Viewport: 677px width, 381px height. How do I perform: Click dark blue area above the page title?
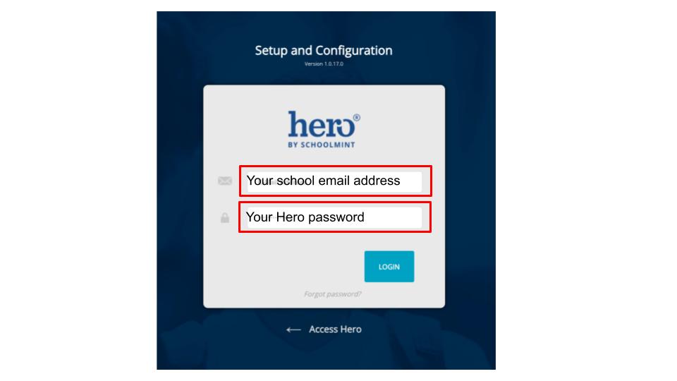point(324,25)
